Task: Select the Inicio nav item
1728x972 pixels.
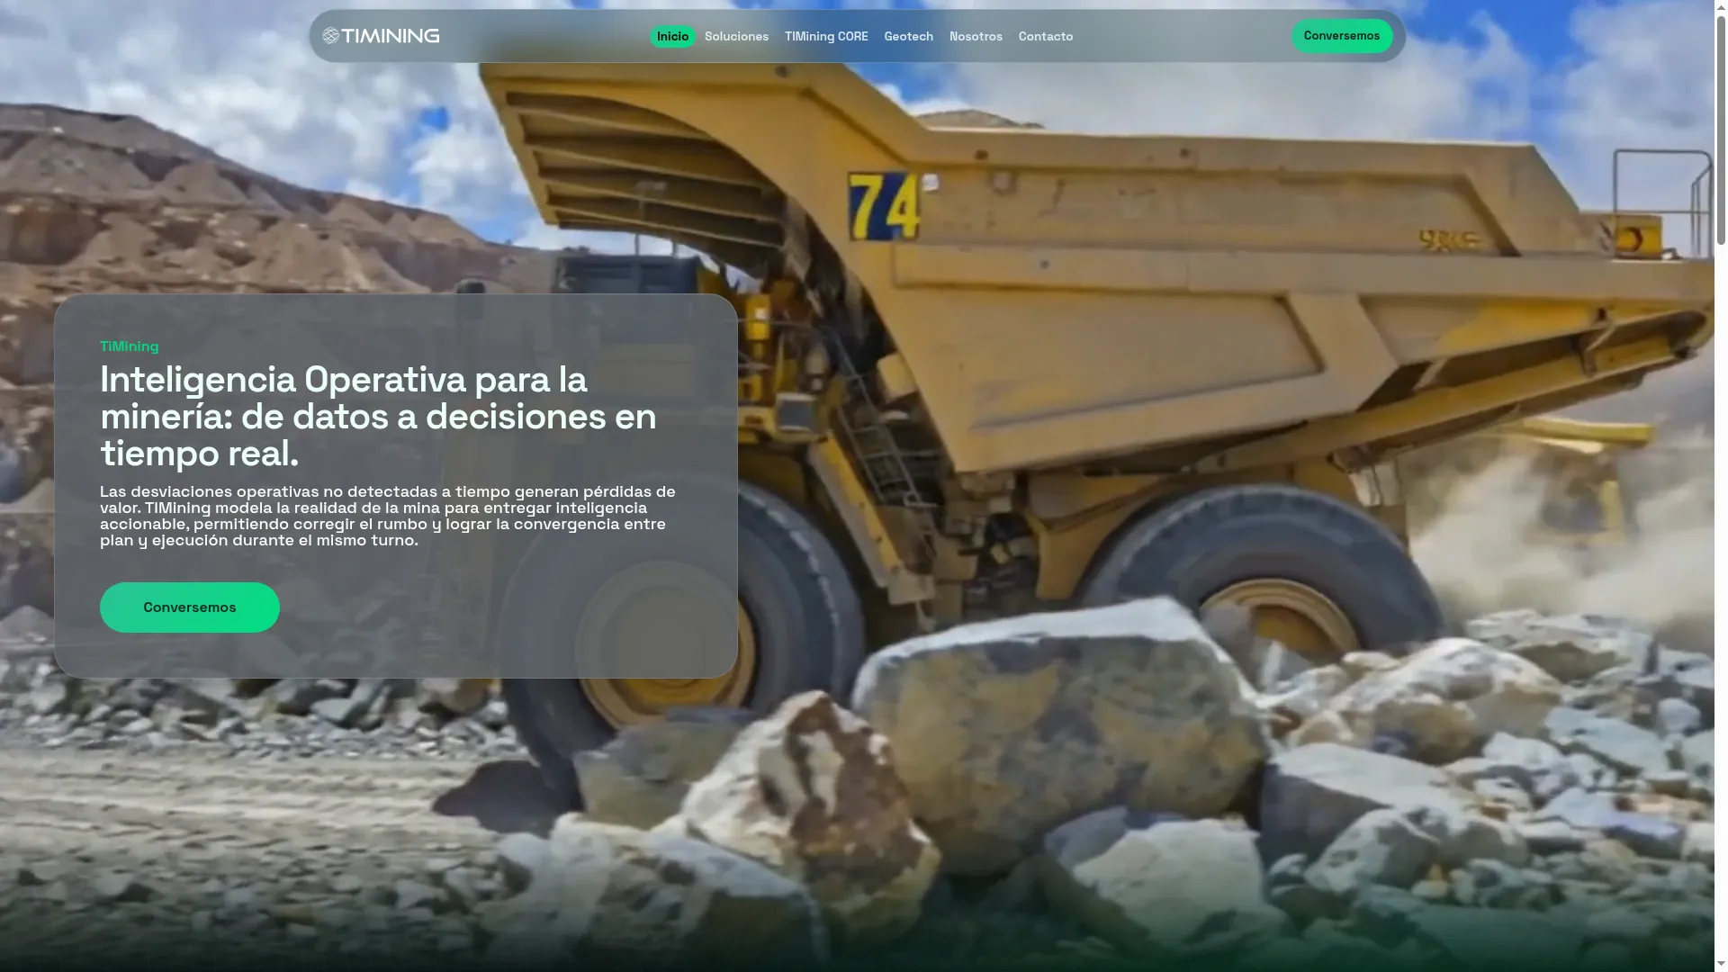Action: 672,37
